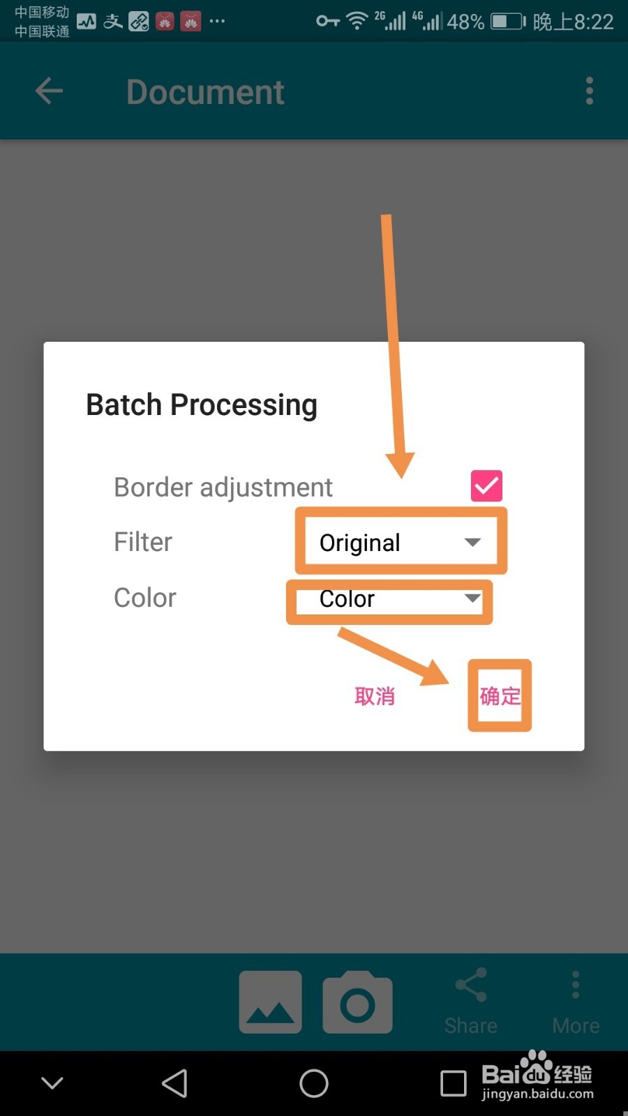This screenshot has height=1116, width=628.
Task: Hide the navigation bar with down chevron
Action: click(52, 1083)
